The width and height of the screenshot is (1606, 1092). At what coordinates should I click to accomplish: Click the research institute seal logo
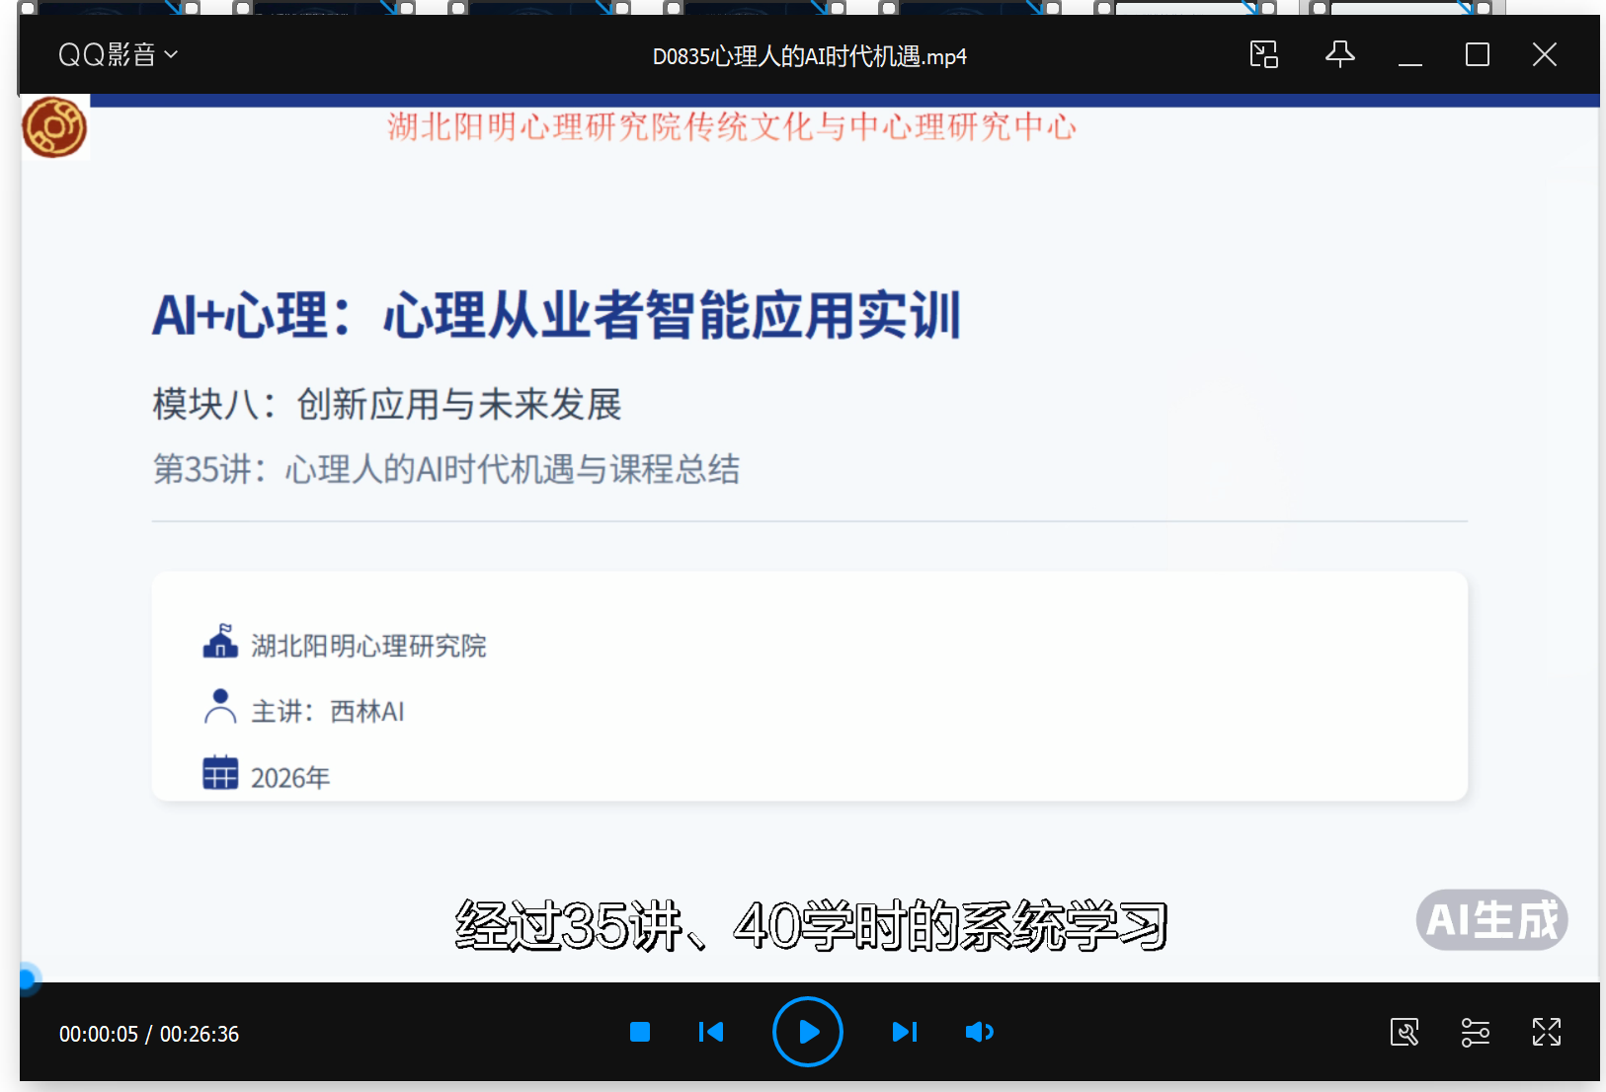[54, 127]
